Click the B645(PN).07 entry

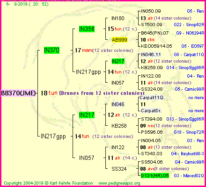pos(154,33)
